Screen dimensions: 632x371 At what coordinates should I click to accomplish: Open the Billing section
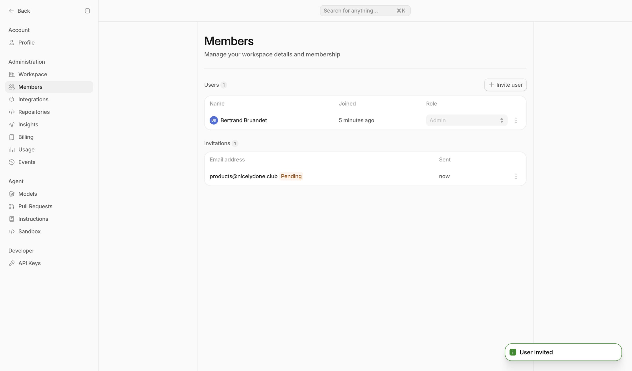pos(49,137)
